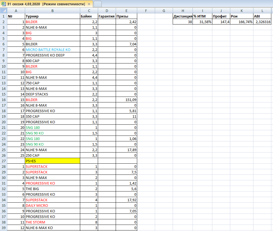Select the profit value 147,4
The image size is (273, 231).
(221, 22)
